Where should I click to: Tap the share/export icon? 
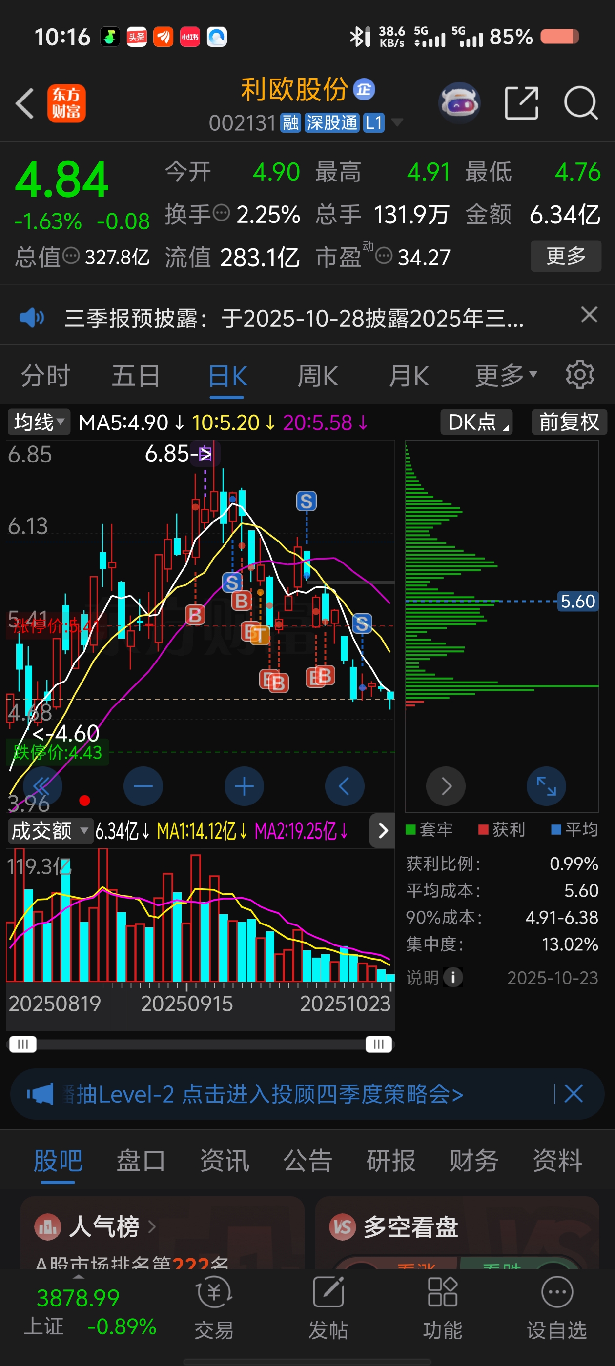click(x=521, y=103)
